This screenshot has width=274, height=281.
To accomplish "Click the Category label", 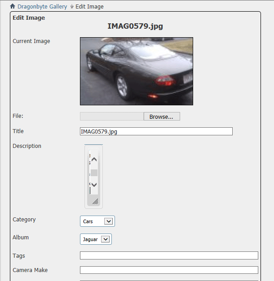I will point(24,220).
